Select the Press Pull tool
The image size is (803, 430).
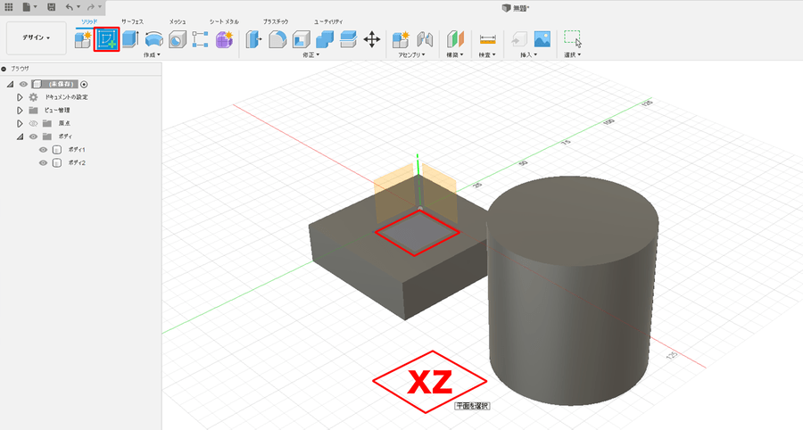click(x=253, y=39)
